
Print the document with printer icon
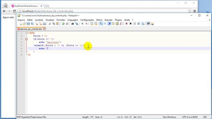click(x=44, y=24)
